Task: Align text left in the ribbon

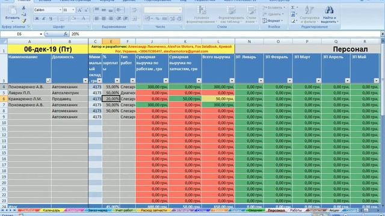Action: 97,19
